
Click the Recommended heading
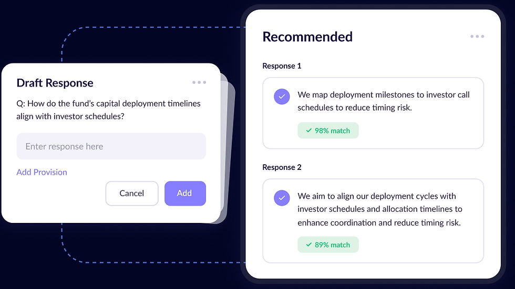(307, 37)
